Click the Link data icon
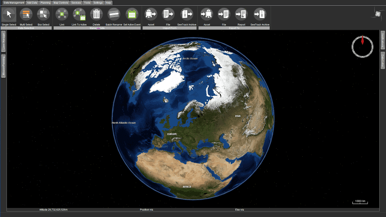 point(62,14)
